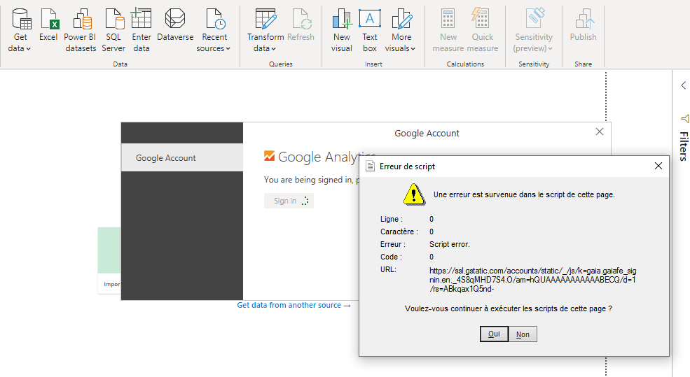Click the yellow warning icon

pos(414,194)
